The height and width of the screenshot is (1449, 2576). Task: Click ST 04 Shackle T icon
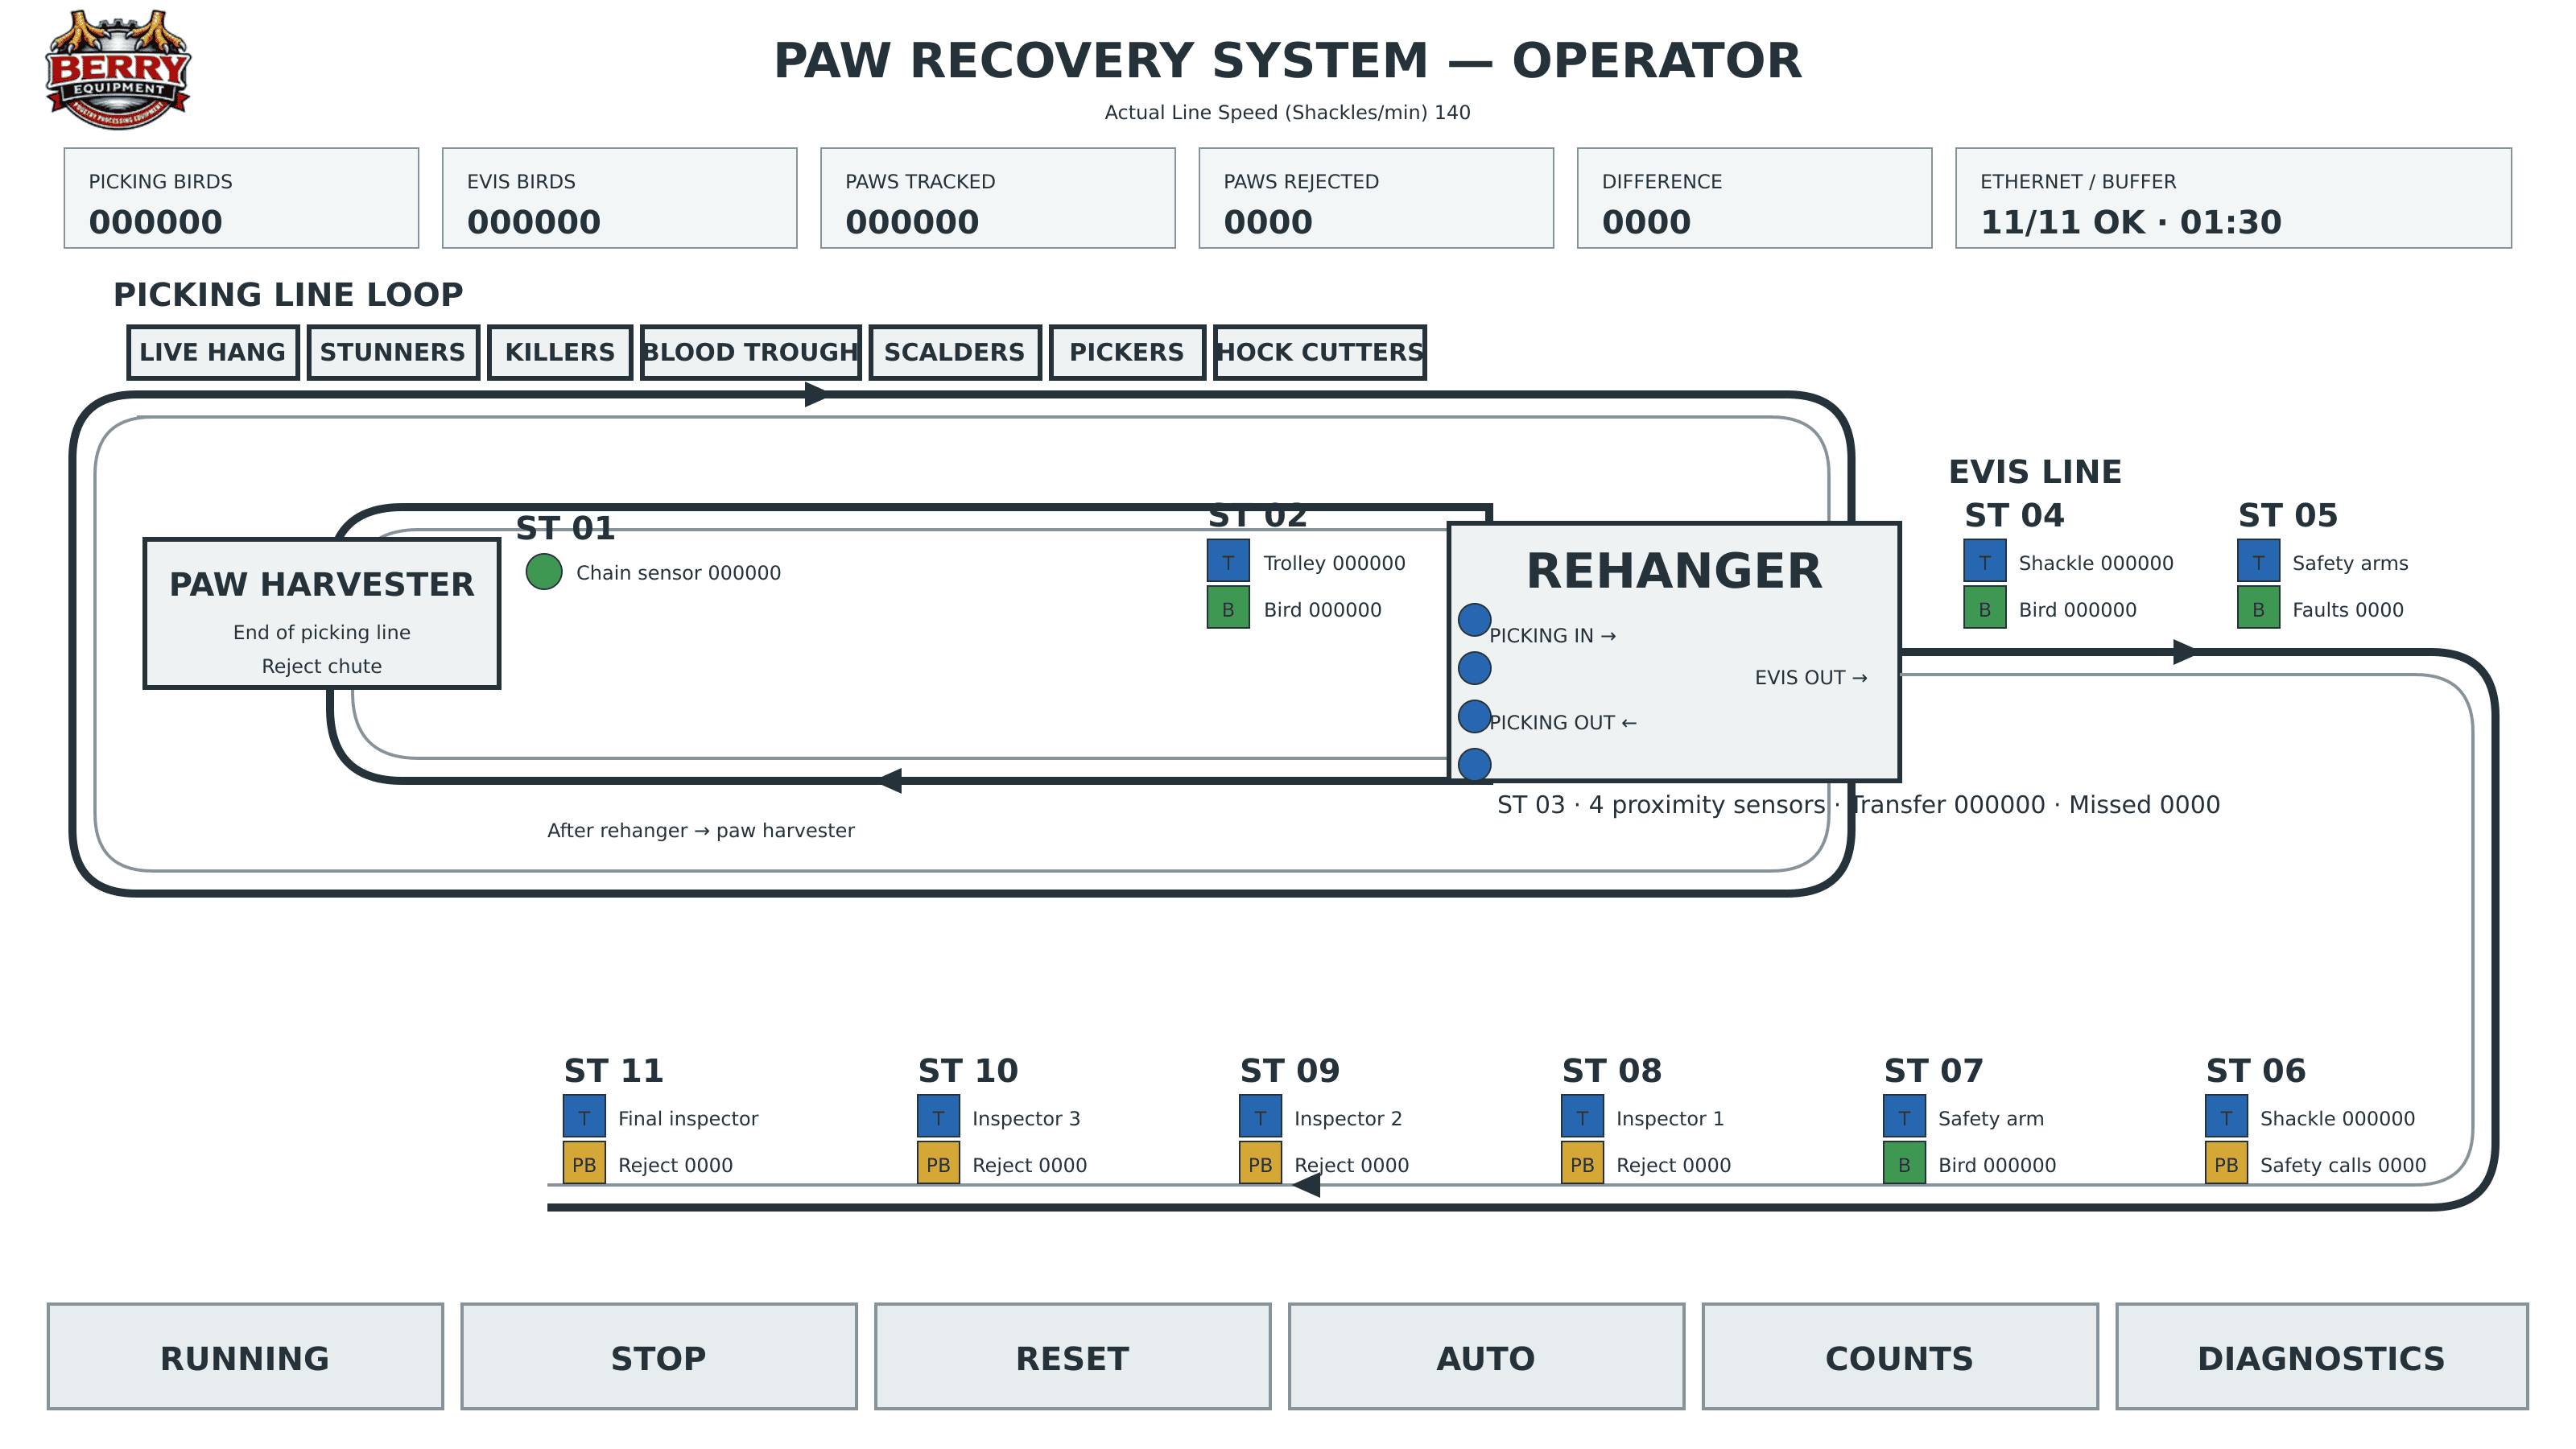1985,561
